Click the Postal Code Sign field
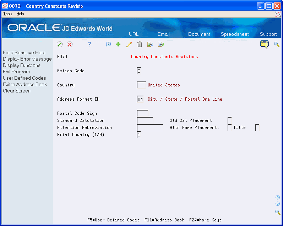 142,113
